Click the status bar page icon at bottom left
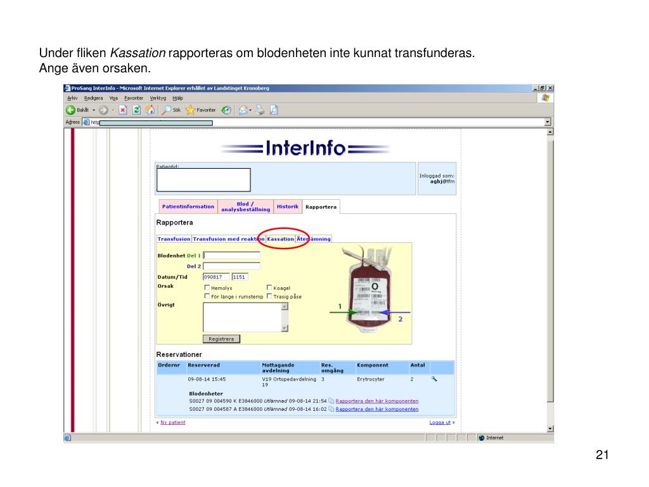649x487 pixels. pos(68,438)
